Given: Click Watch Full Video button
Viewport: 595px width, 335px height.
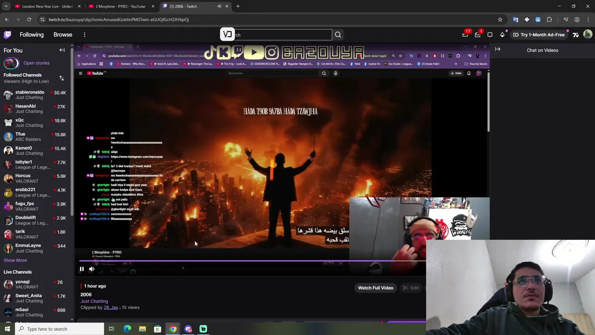Looking at the screenshot, I should [x=376, y=288].
